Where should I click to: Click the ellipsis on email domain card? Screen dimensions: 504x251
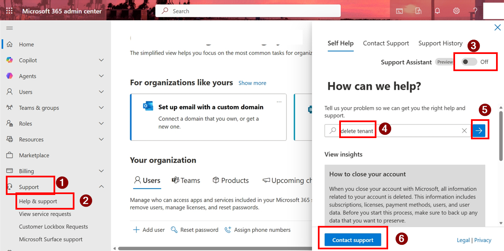point(279,102)
